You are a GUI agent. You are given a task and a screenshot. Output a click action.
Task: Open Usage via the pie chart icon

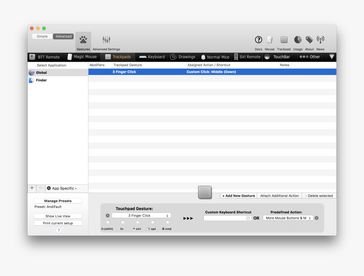tap(298, 40)
